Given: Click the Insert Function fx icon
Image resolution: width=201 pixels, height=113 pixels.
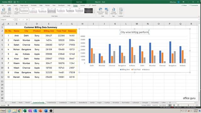Looking at the screenshot, I should pos(27,19).
